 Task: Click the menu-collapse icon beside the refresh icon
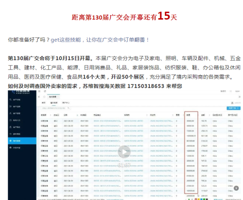(x=39, y=91)
